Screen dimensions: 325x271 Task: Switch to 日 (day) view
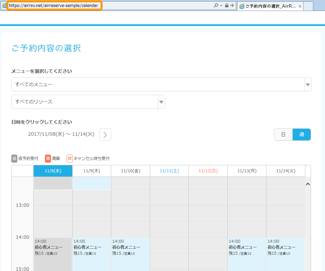283,135
